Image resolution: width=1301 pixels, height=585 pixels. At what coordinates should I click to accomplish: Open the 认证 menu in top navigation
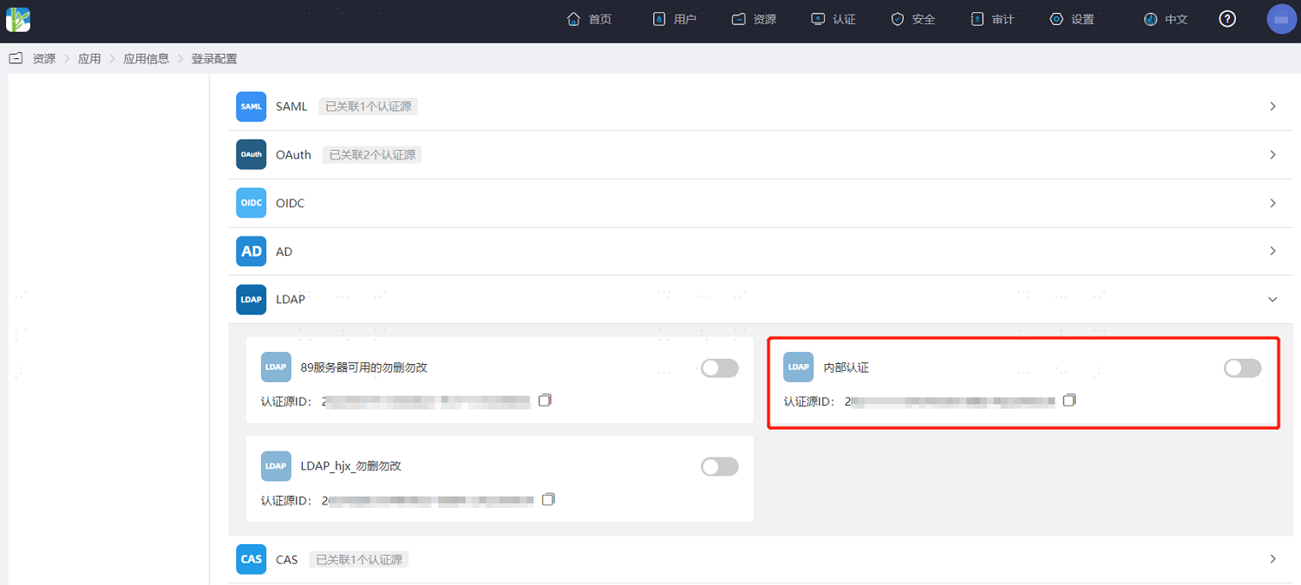(834, 19)
